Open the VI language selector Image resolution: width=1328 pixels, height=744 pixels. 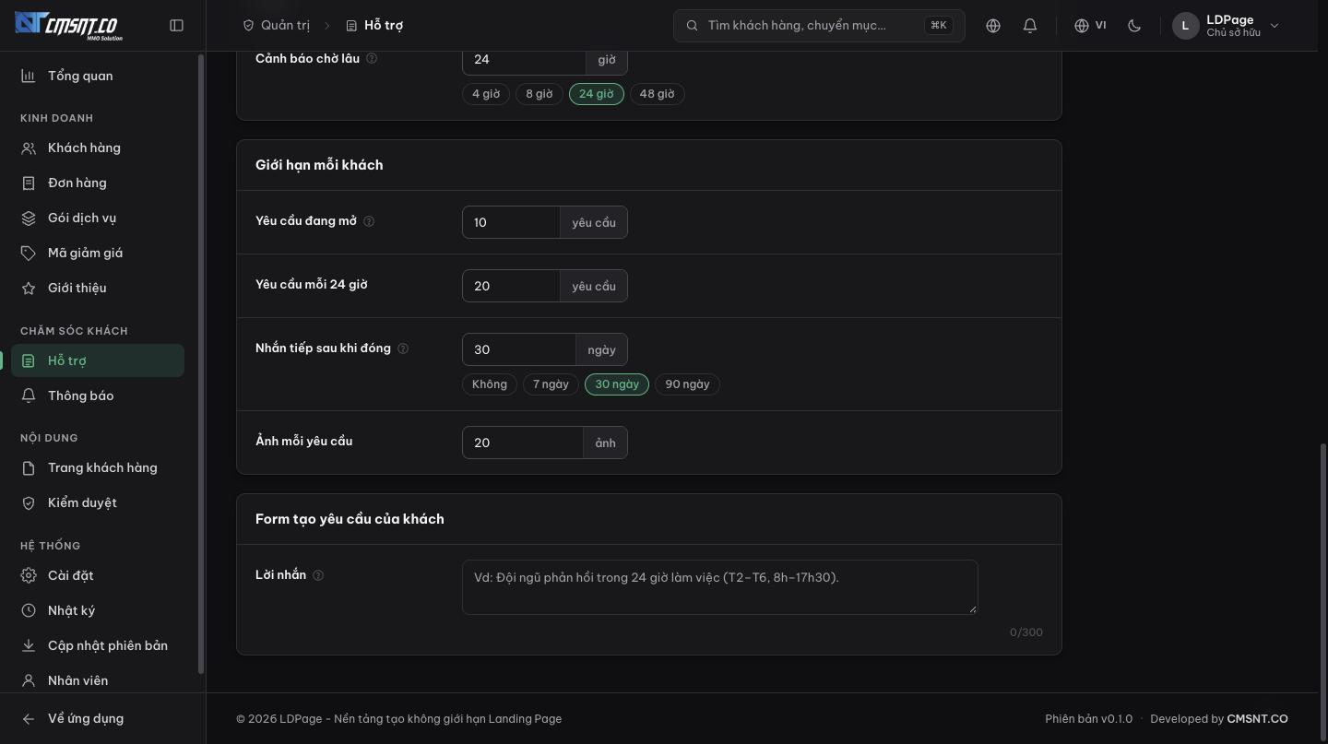1090,26
